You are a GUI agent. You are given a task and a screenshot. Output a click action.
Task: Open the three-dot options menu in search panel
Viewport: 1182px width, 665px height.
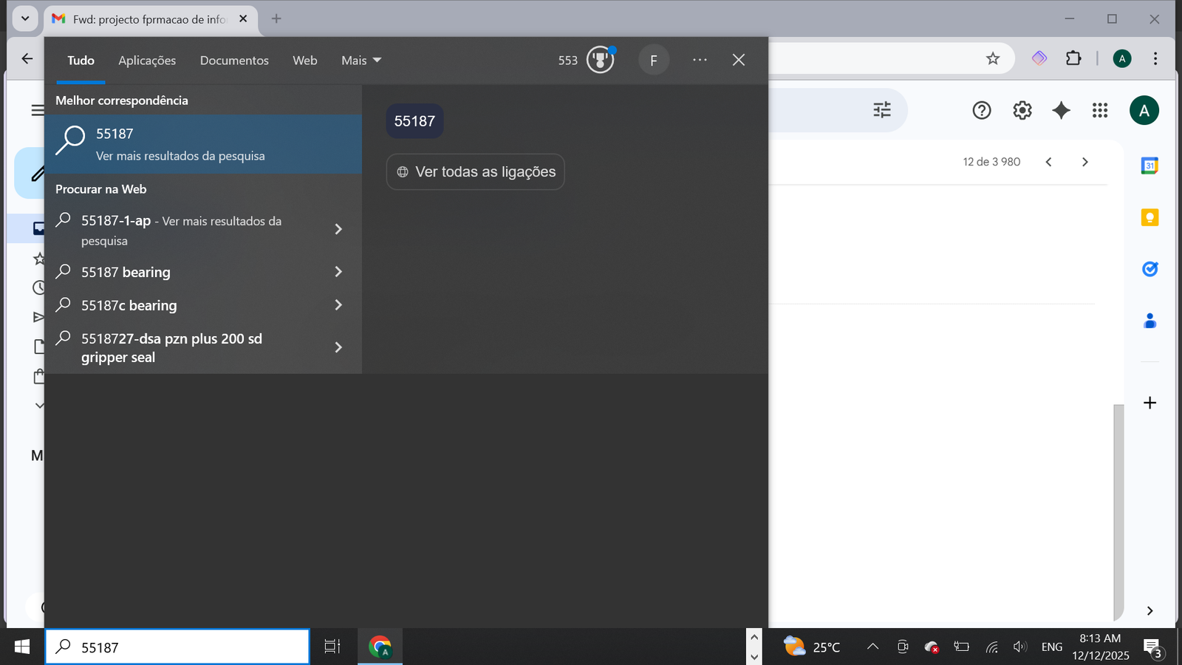[x=700, y=60]
